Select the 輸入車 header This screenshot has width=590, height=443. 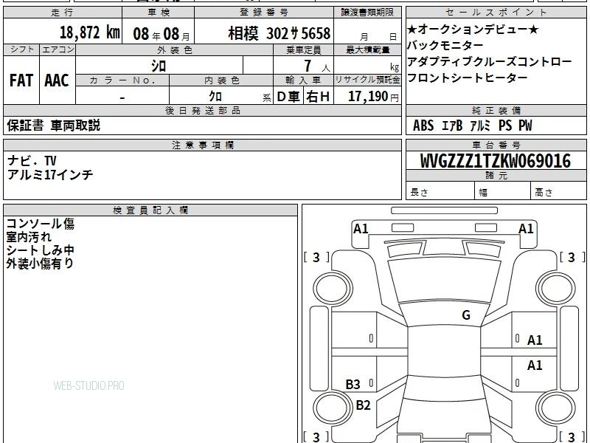point(304,80)
